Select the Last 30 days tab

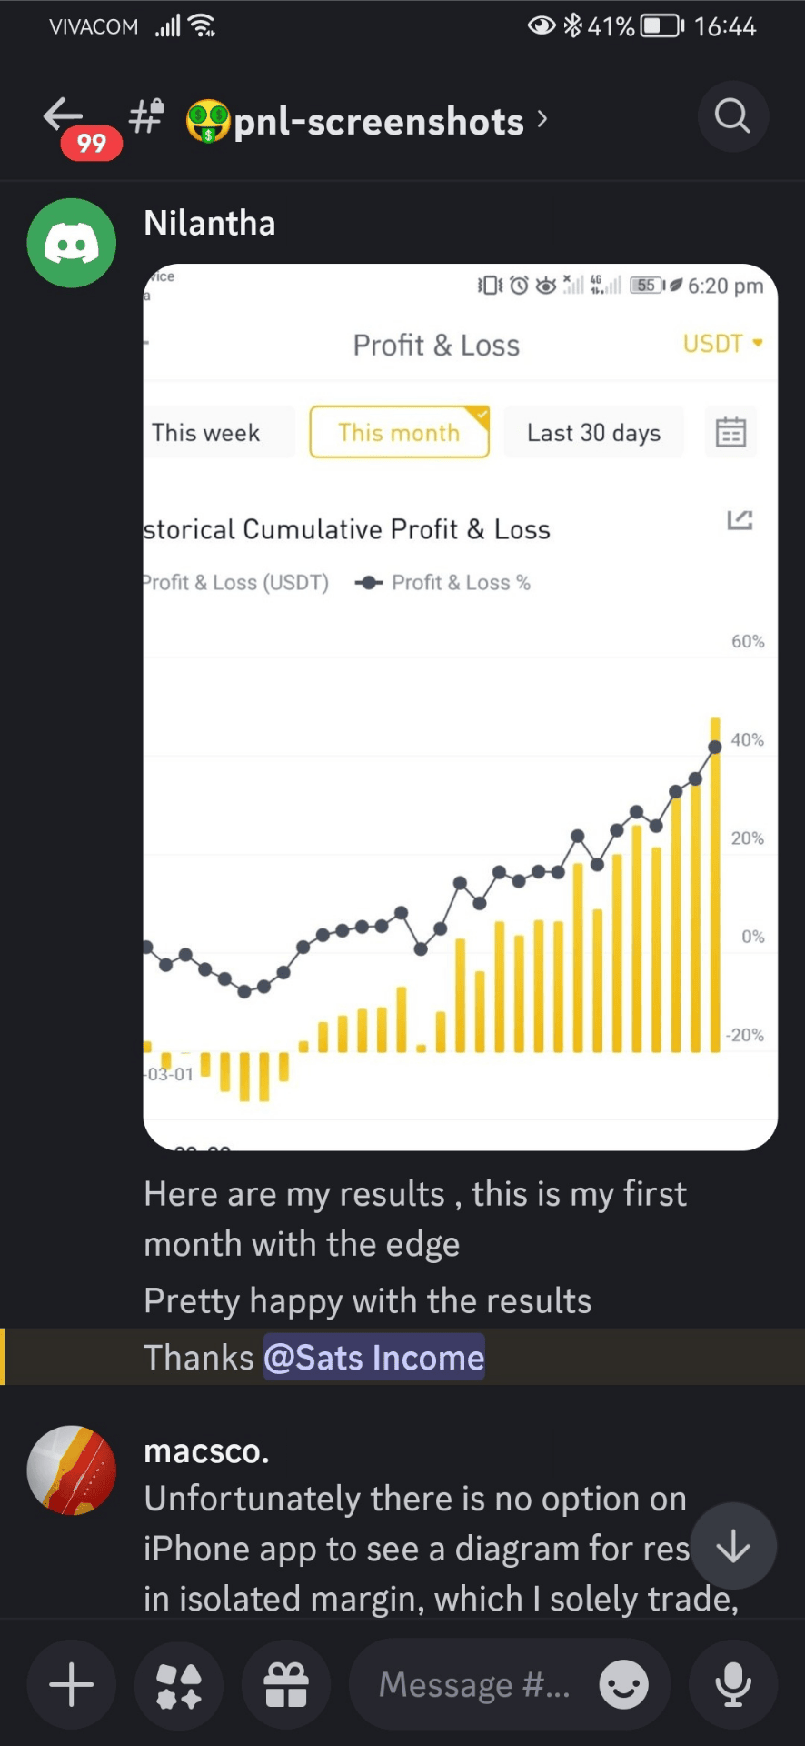point(593,433)
